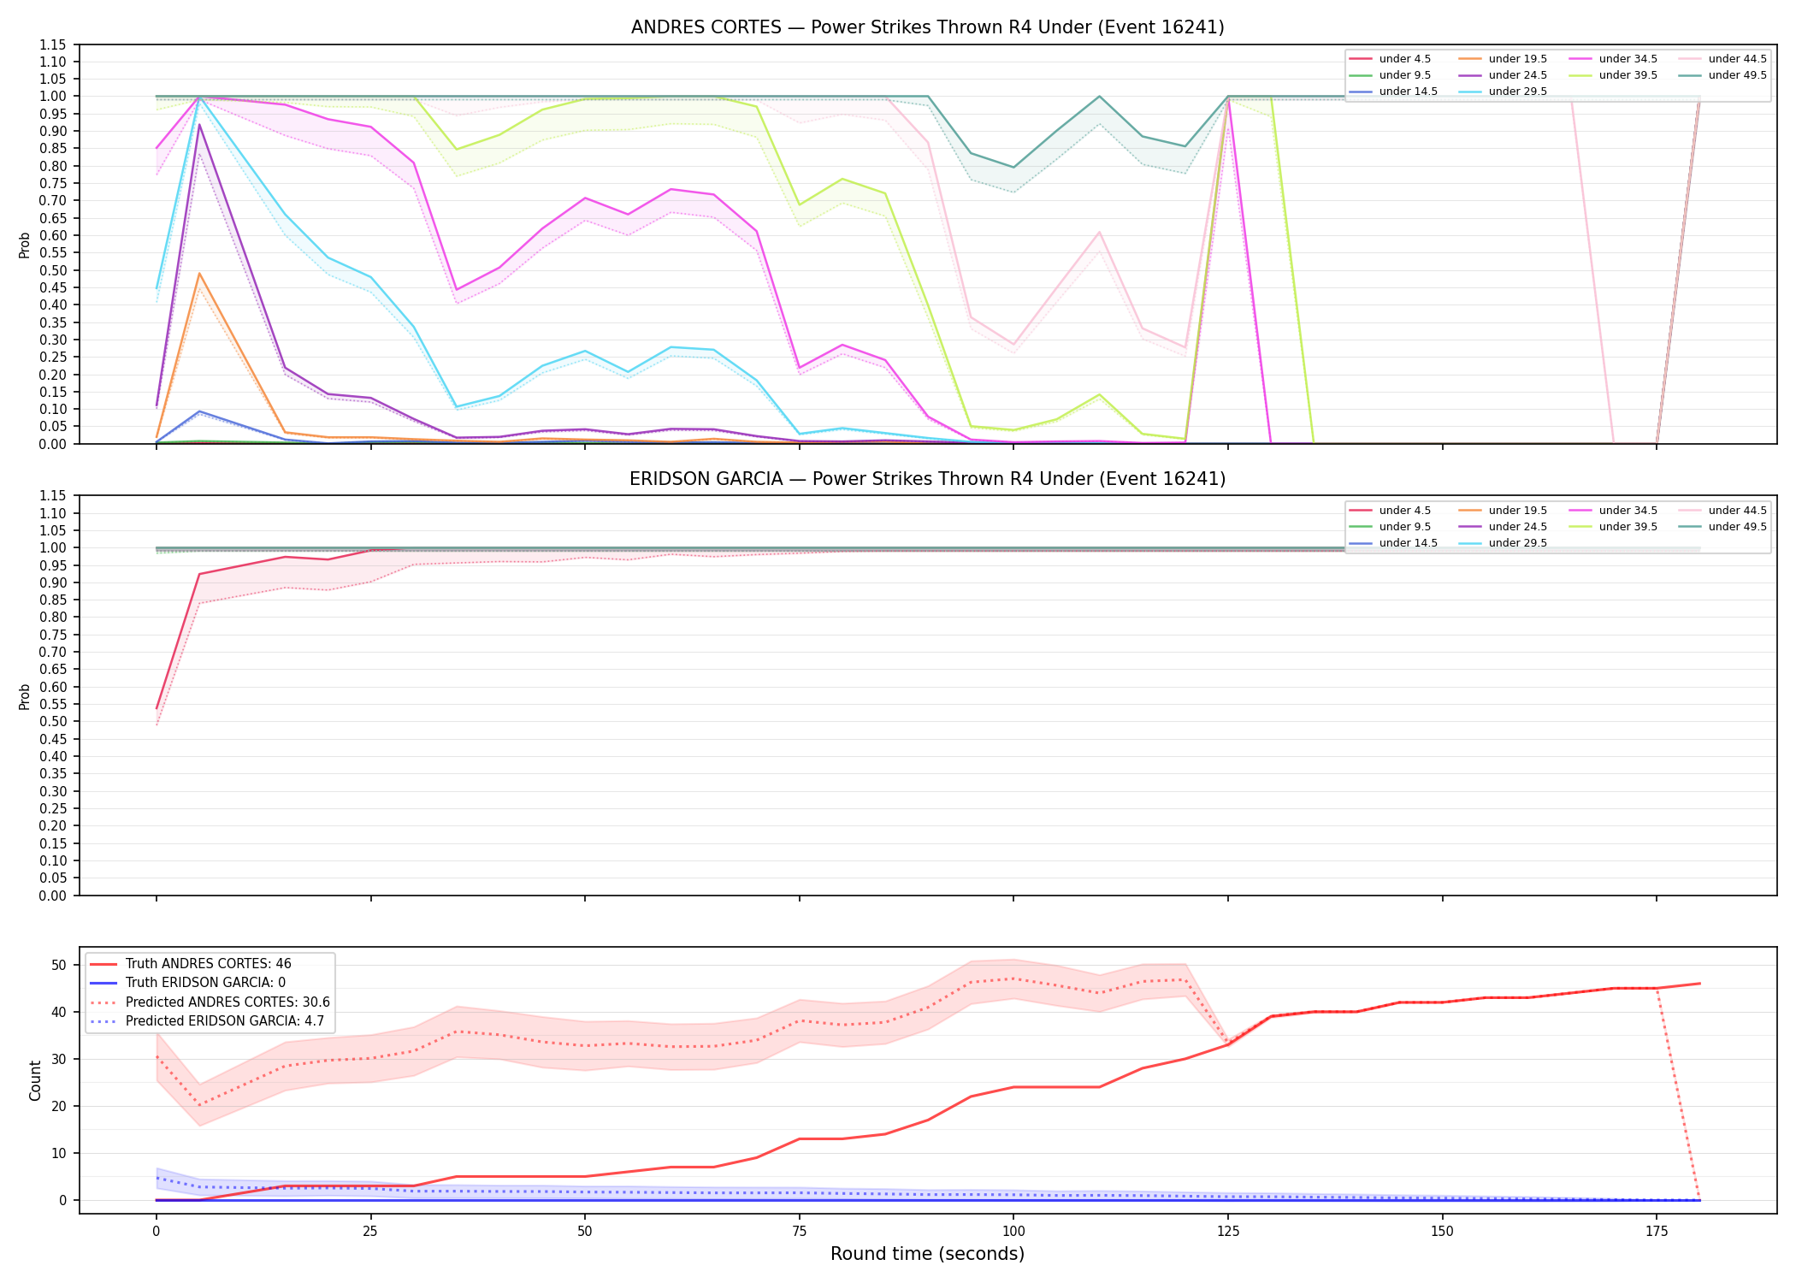
Task: Click the 0.50 tick of the top chart
Action: [x=52, y=270]
